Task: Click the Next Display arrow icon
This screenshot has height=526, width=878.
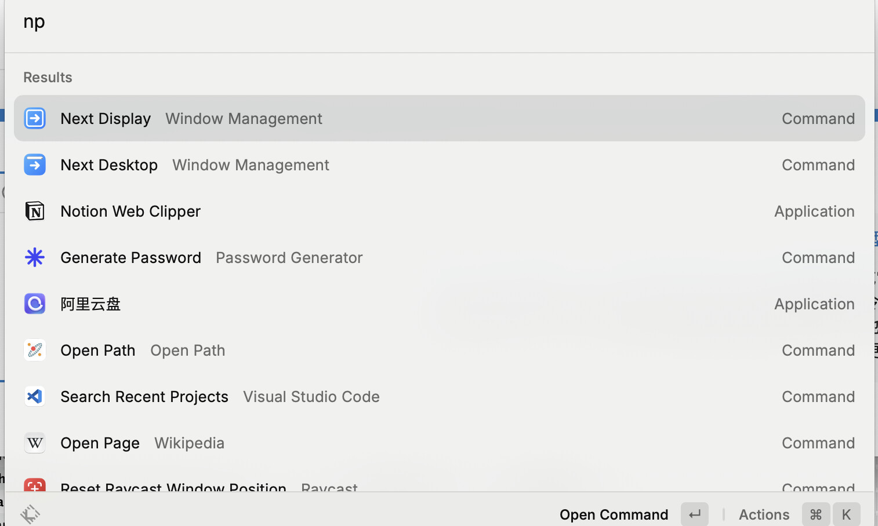Action: (35, 118)
